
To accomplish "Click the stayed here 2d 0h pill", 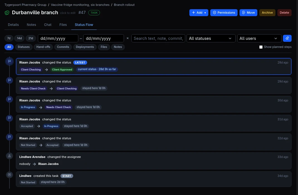I will [53, 182].
